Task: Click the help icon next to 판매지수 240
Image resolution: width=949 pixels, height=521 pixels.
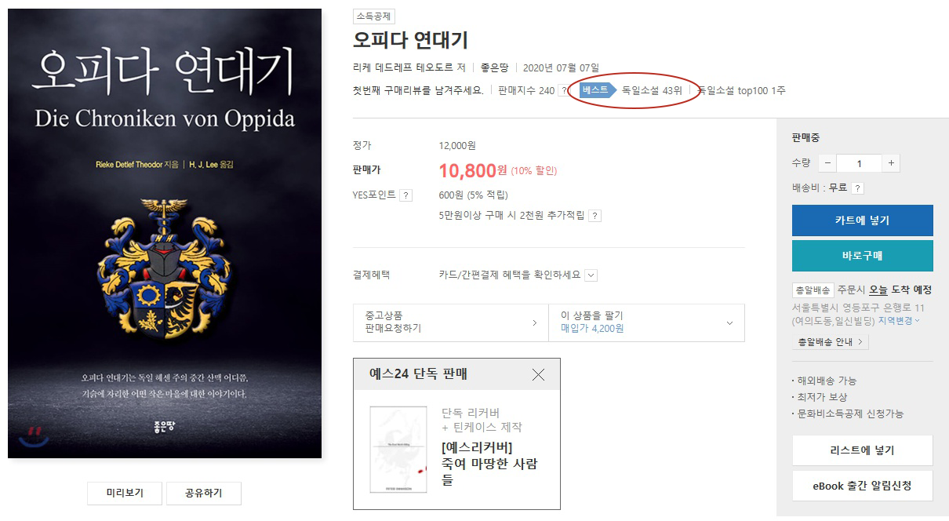Action: (563, 91)
